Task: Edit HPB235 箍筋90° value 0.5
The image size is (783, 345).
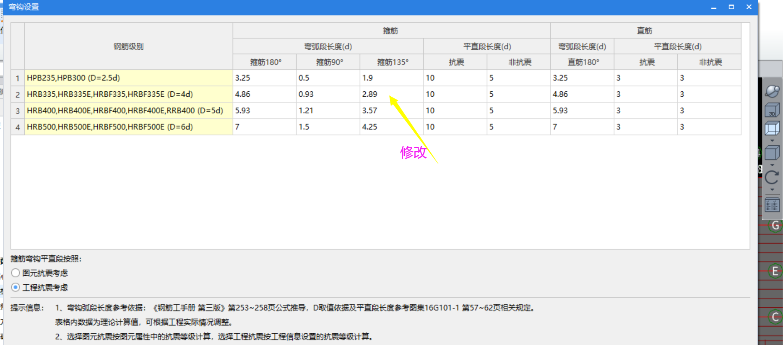Action: [x=328, y=78]
